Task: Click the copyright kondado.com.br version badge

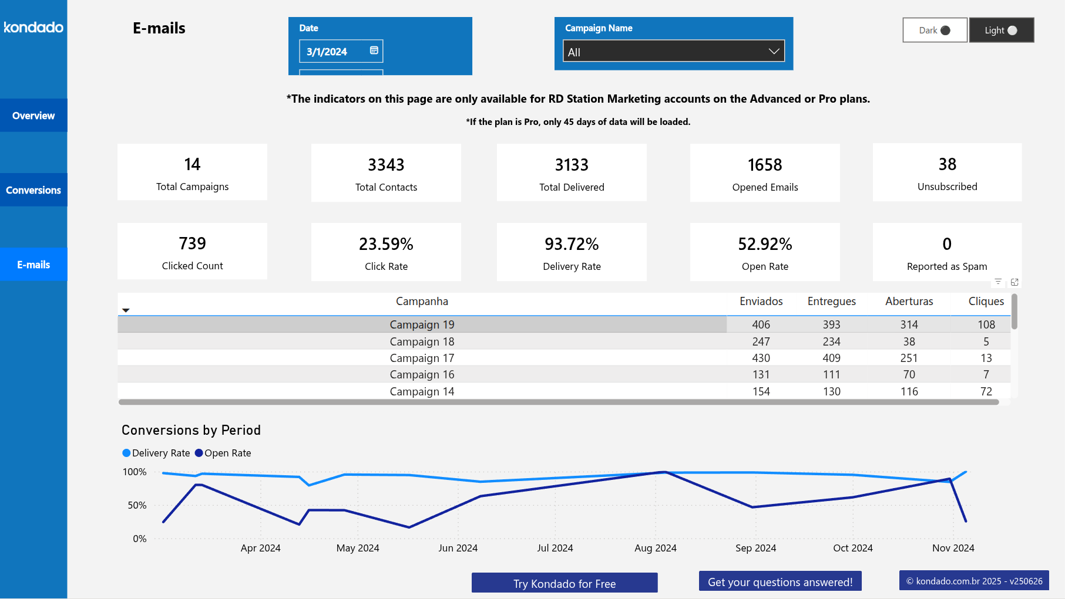Action: pos(974,581)
